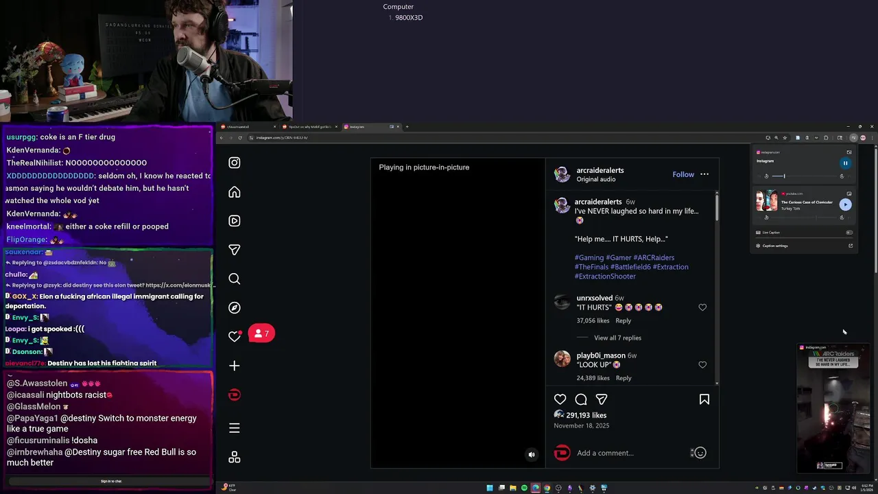Save the post with bookmark icon
This screenshot has width=878, height=494.
(704, 399)
